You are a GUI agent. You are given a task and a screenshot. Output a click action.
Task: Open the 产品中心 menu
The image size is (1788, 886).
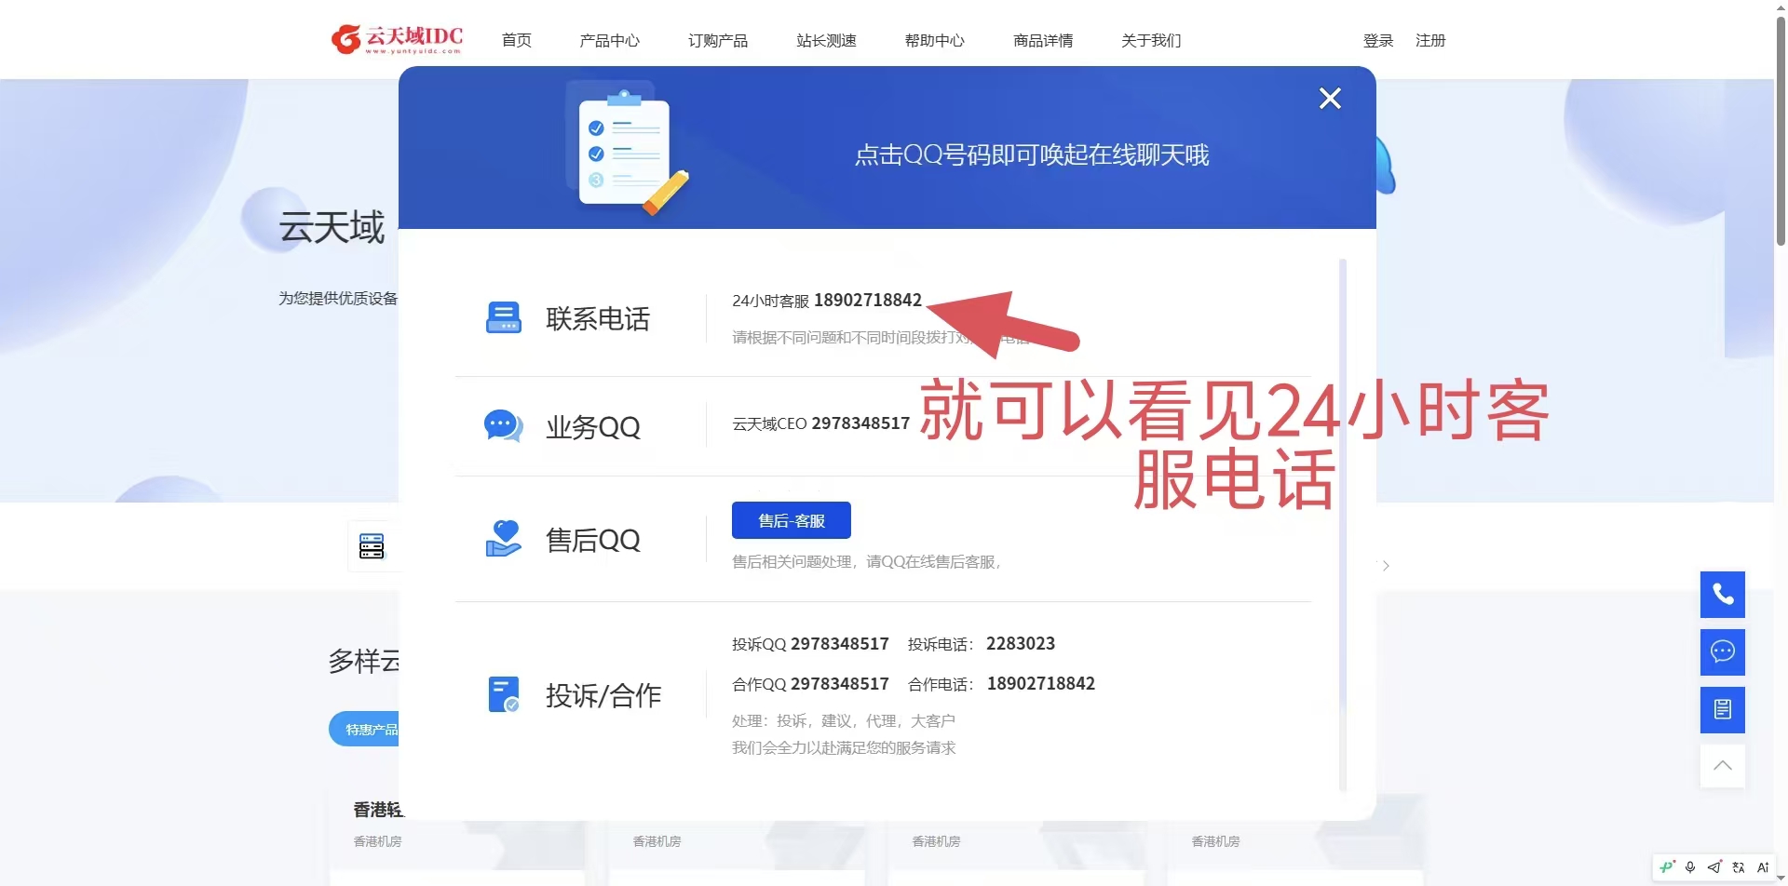click(610, 41)
